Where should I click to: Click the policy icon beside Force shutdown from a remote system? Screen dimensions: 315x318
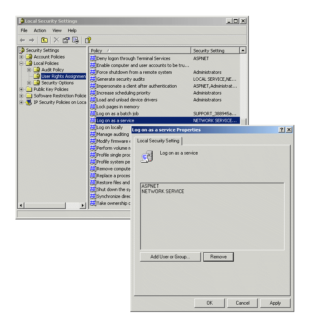click(93, 72)
